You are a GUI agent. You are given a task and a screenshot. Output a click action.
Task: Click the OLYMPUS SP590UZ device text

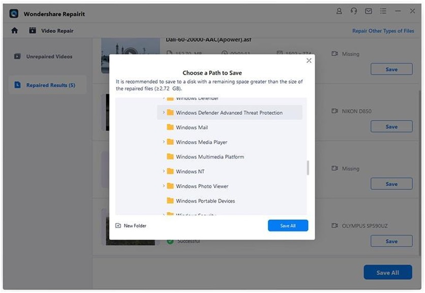[x=365, y=226]
